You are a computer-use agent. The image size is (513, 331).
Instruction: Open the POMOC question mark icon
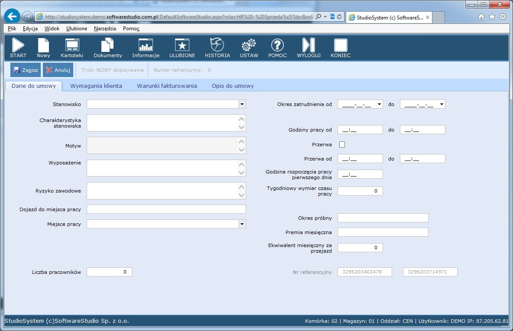[277, 48]
